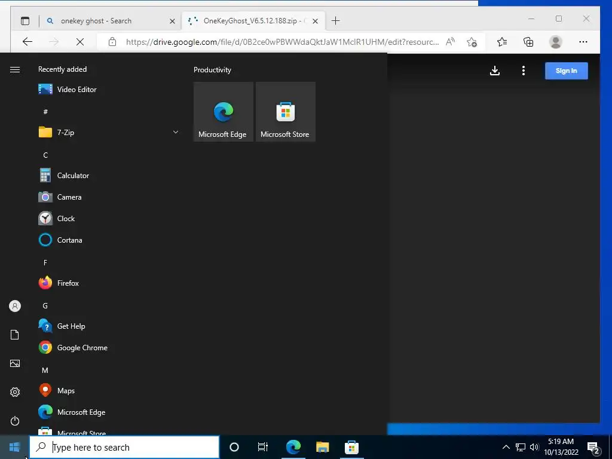
Task: Stop loading the page
Action: (x=80, y=42)
